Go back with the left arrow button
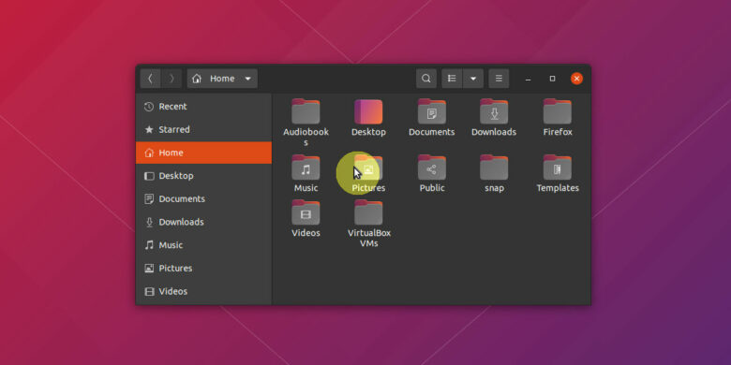Image resolution: width=731 pixels, height=365 pixels. (x=150, y=79)
